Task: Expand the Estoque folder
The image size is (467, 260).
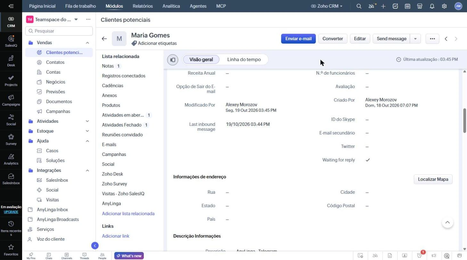Action: pos(87,131)
